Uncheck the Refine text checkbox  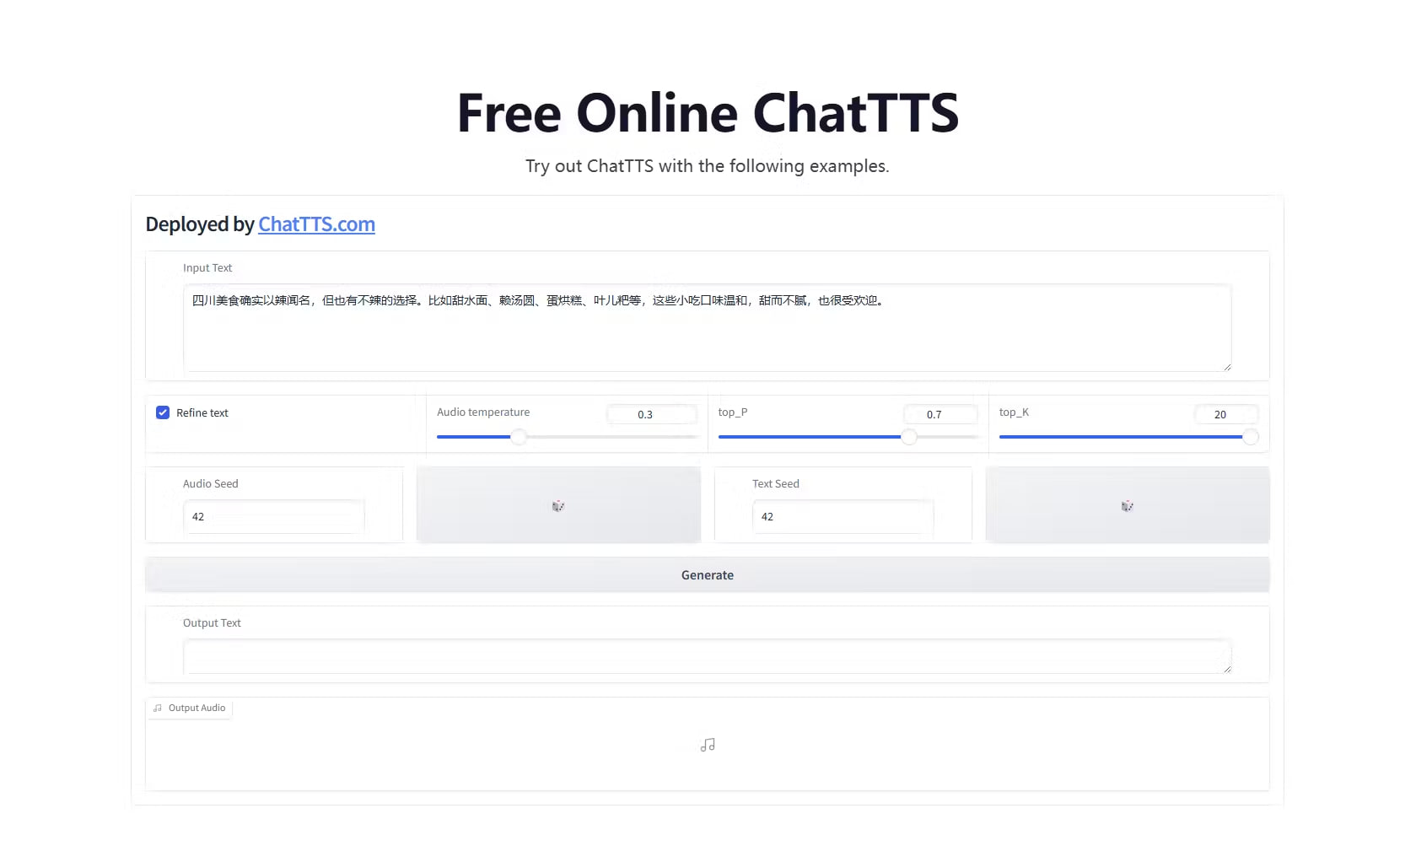pos(163,412)
